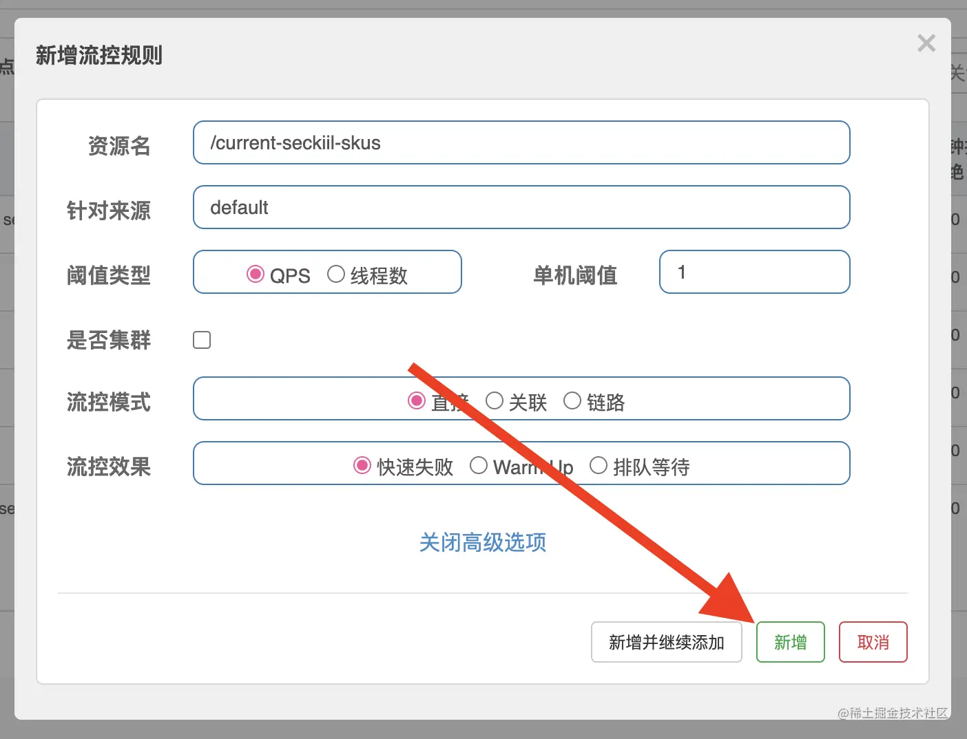Click the 新增并继续添加 button
967x739 pixels.
tap(667, 642)
